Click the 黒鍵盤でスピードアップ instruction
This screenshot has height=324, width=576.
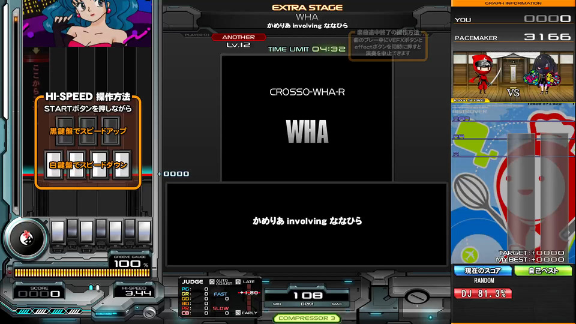tap(88, 131)
